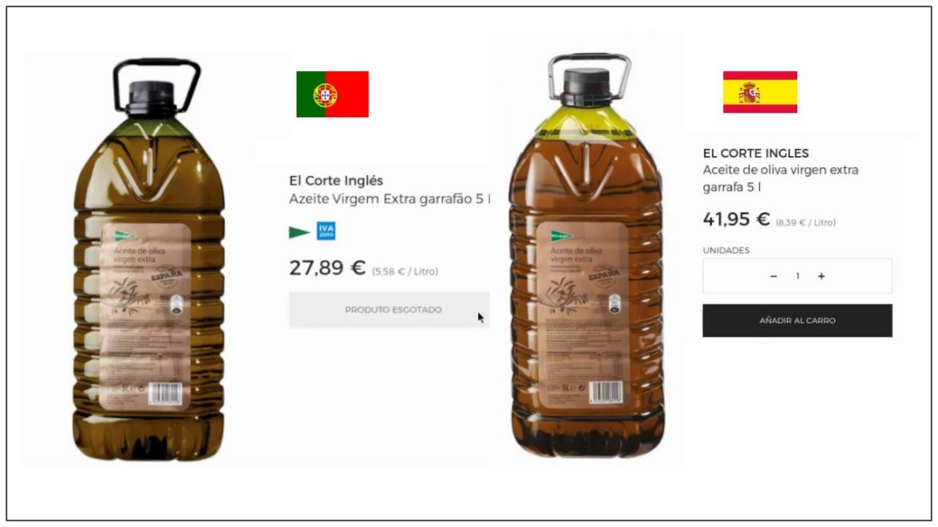Click the UNIDADES label
The image size is (938, 527).
(726, 251)
